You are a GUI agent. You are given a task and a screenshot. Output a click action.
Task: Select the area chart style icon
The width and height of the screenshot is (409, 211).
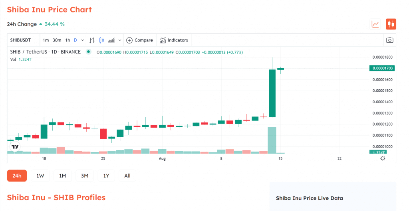click(111, 40)
